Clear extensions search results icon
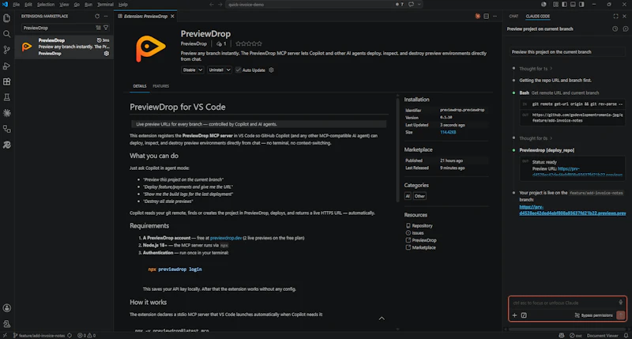632x339 pixels. pyautogui.click(x=98, y=28)
